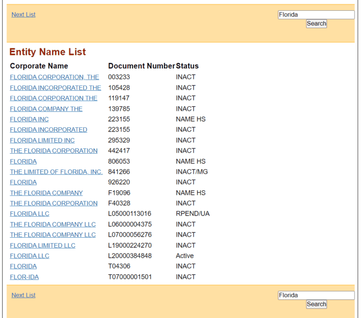The width and height of the screenshot is (361, 318).
Task: Open FLOR-IDA entity link
Action: 24,277
